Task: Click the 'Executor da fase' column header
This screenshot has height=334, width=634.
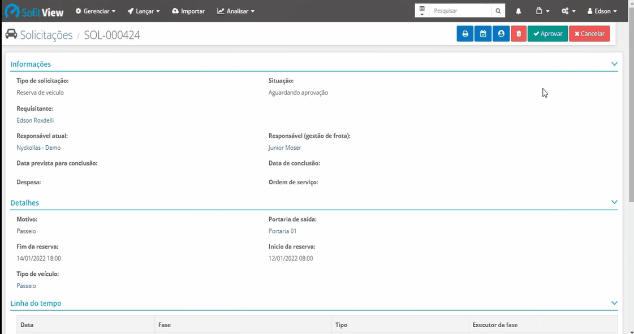Action: click(x=544, y=325)
